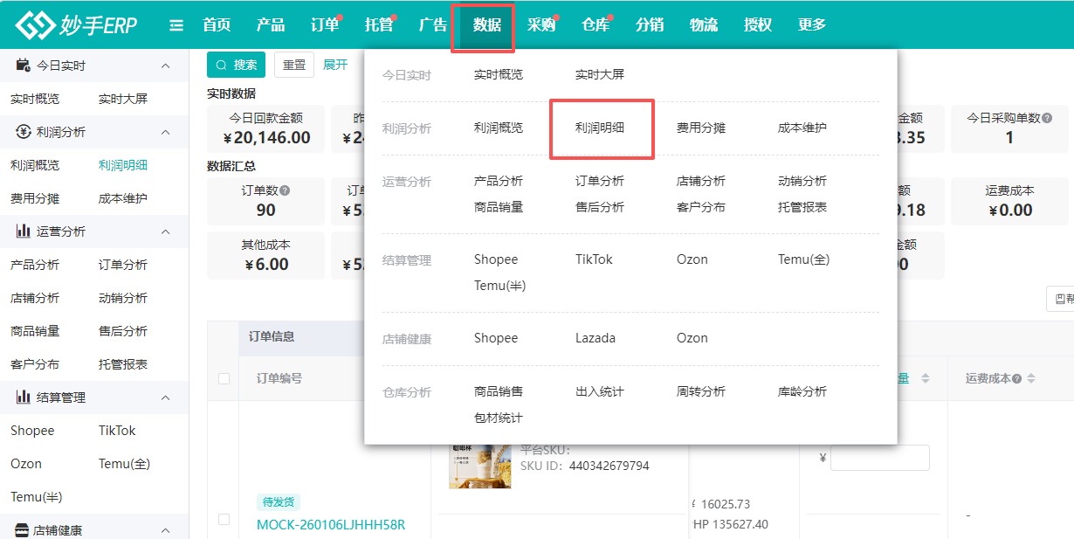Viewport: 1074px width, 539px height.
Task: Click the 今日实时 section icon in sidebar
Action: (x=24, y=66)
